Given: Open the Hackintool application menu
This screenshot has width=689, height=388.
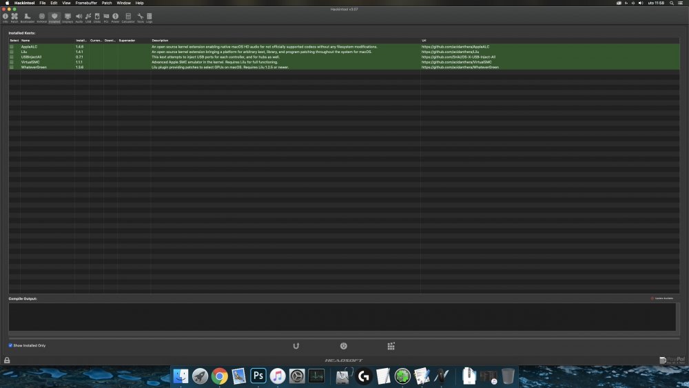Looking at the screenshot, I should coord(24,3).
